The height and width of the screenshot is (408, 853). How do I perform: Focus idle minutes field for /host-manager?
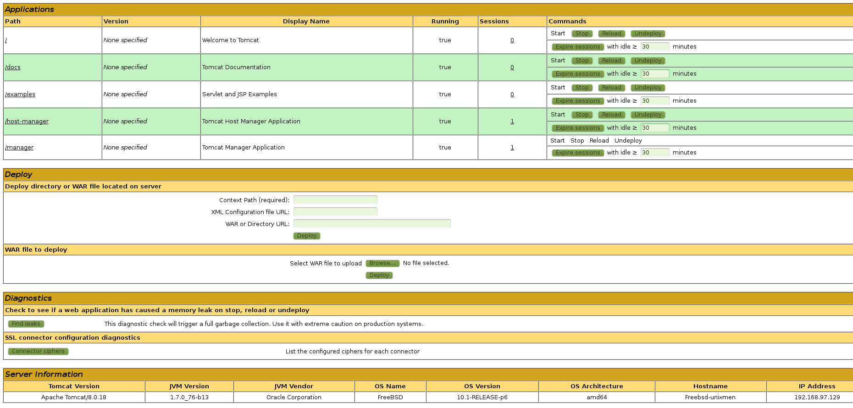click(x=655, y=128)
